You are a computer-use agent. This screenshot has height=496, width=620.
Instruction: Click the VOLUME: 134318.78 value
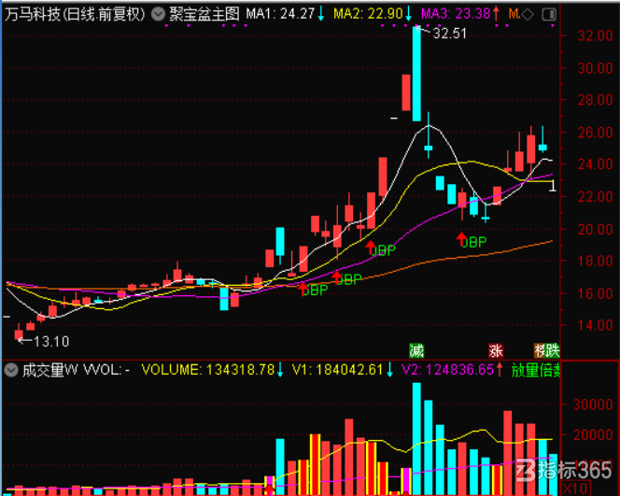tap(208, 370)
